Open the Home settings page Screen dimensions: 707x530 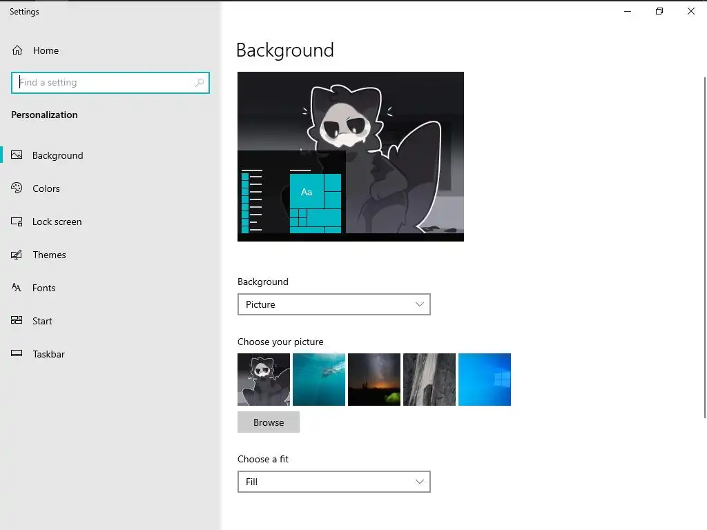[x=46, y=50]
